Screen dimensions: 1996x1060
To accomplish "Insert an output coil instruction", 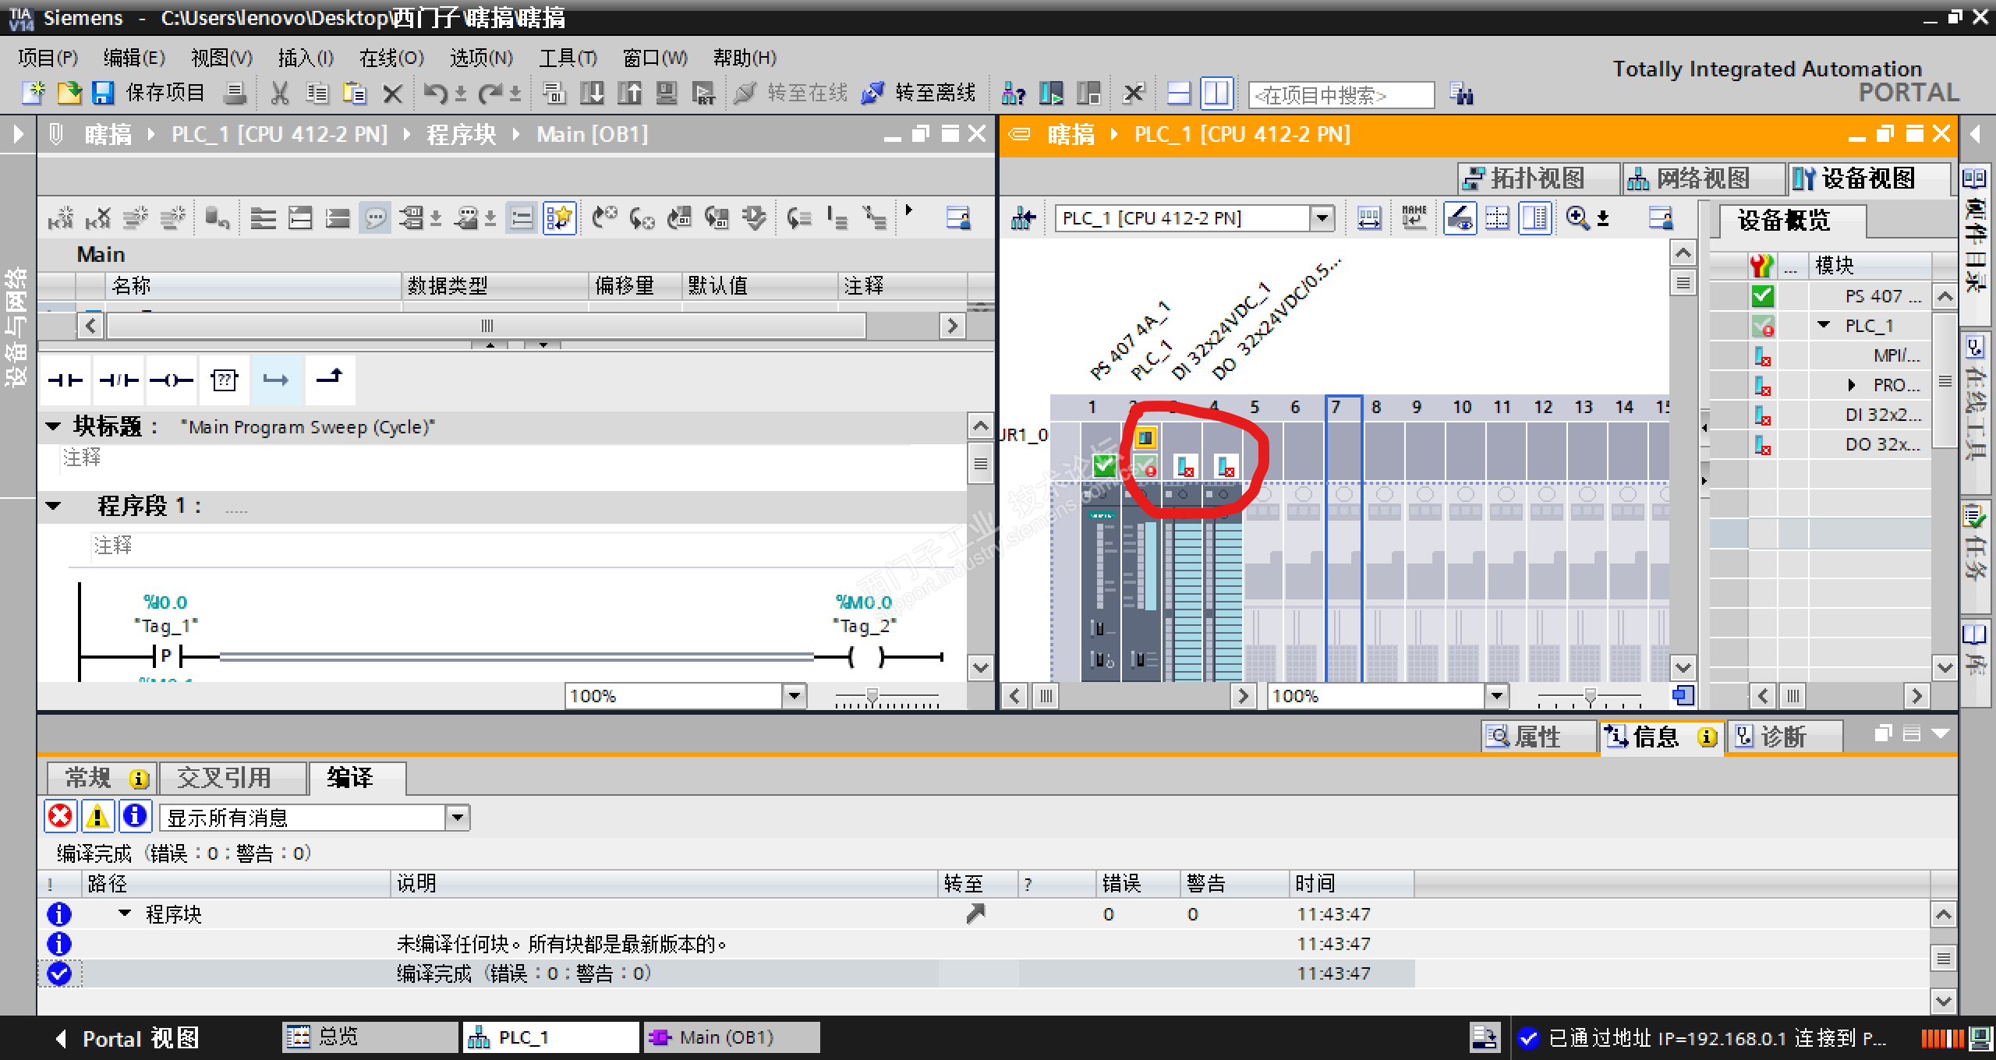I will (x=172, y=380).
